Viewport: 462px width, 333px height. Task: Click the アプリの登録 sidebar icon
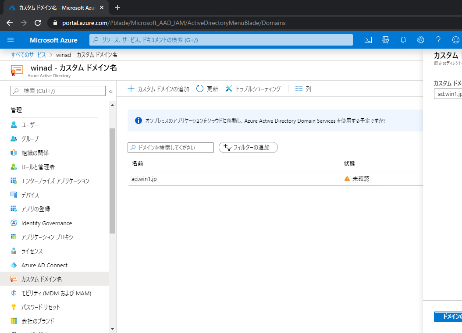click(x=14, y=209)
